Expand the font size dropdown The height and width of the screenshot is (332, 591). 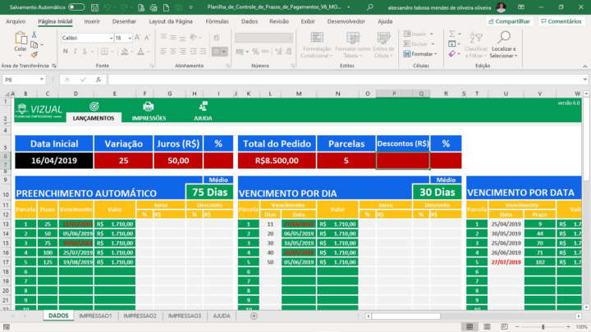[x=130, y=38]
